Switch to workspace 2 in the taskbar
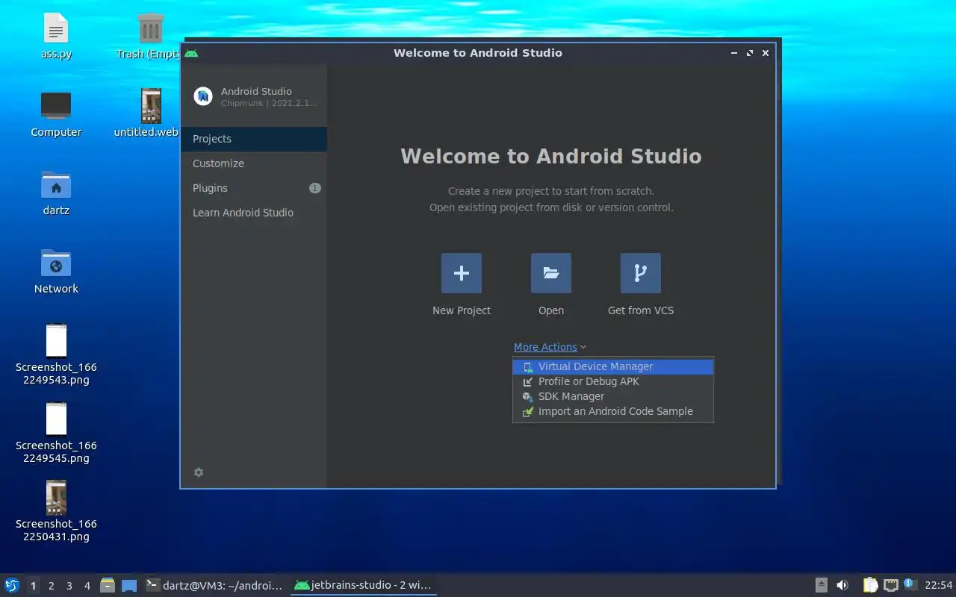The width and height of the screenshot is (956, 597). (x=51, y=586)
